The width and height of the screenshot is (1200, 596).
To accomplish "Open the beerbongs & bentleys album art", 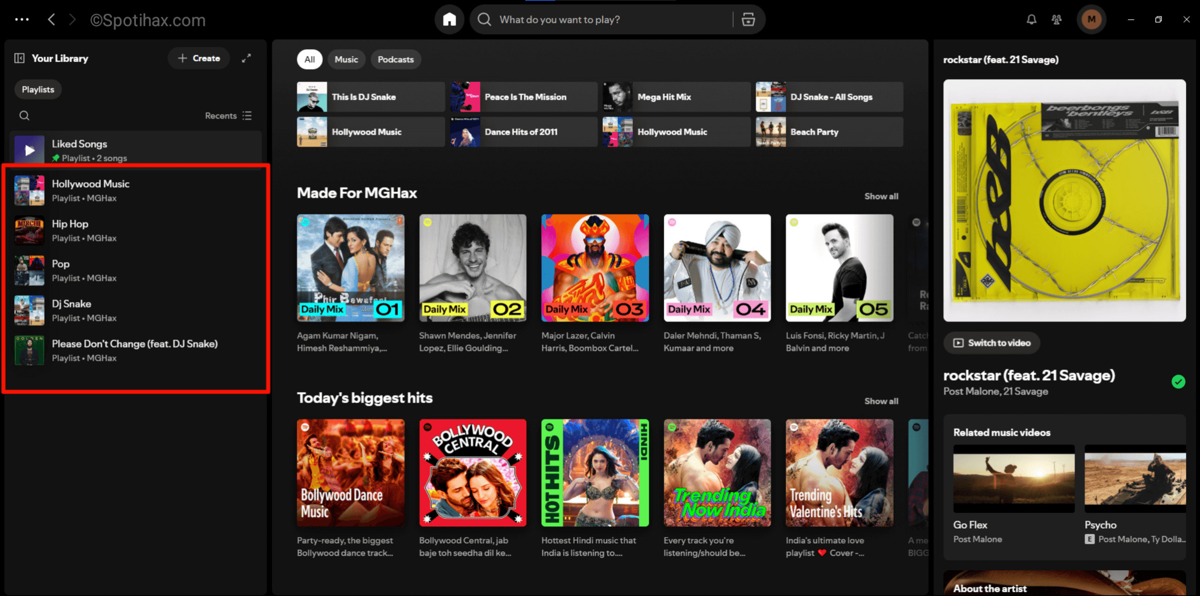I will click(1065, 200).
